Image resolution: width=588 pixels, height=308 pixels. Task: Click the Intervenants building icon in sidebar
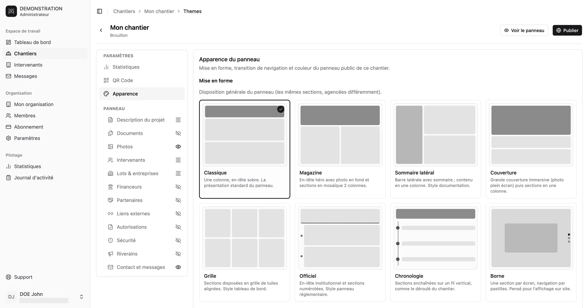click(9, 65)
